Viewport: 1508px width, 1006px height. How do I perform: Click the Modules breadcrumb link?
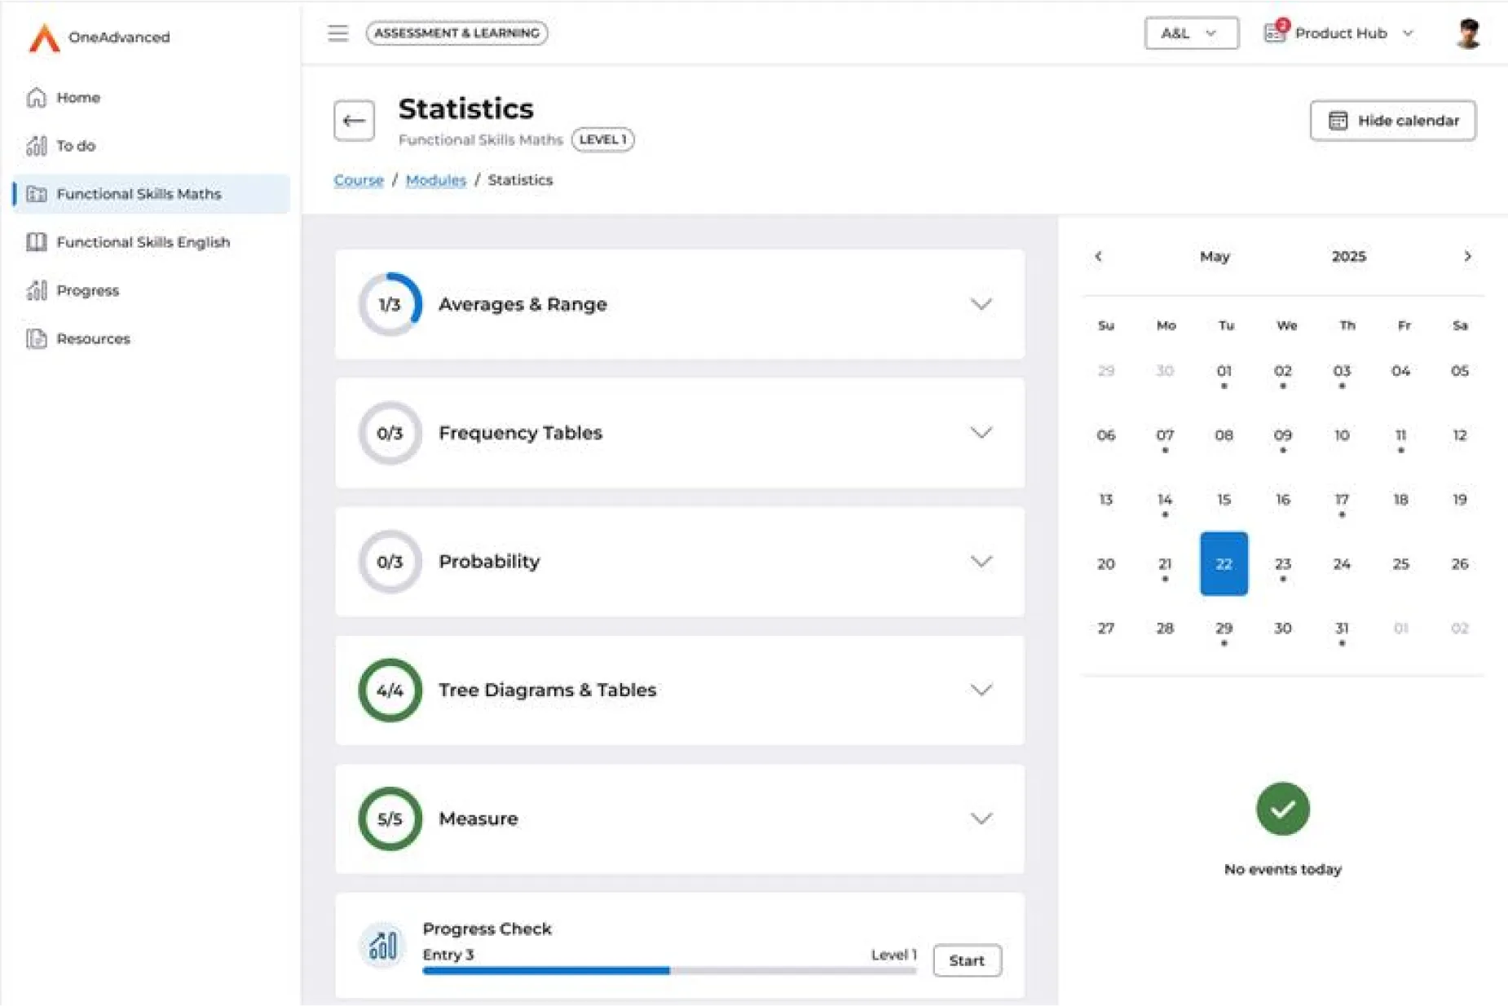point(435,180)
